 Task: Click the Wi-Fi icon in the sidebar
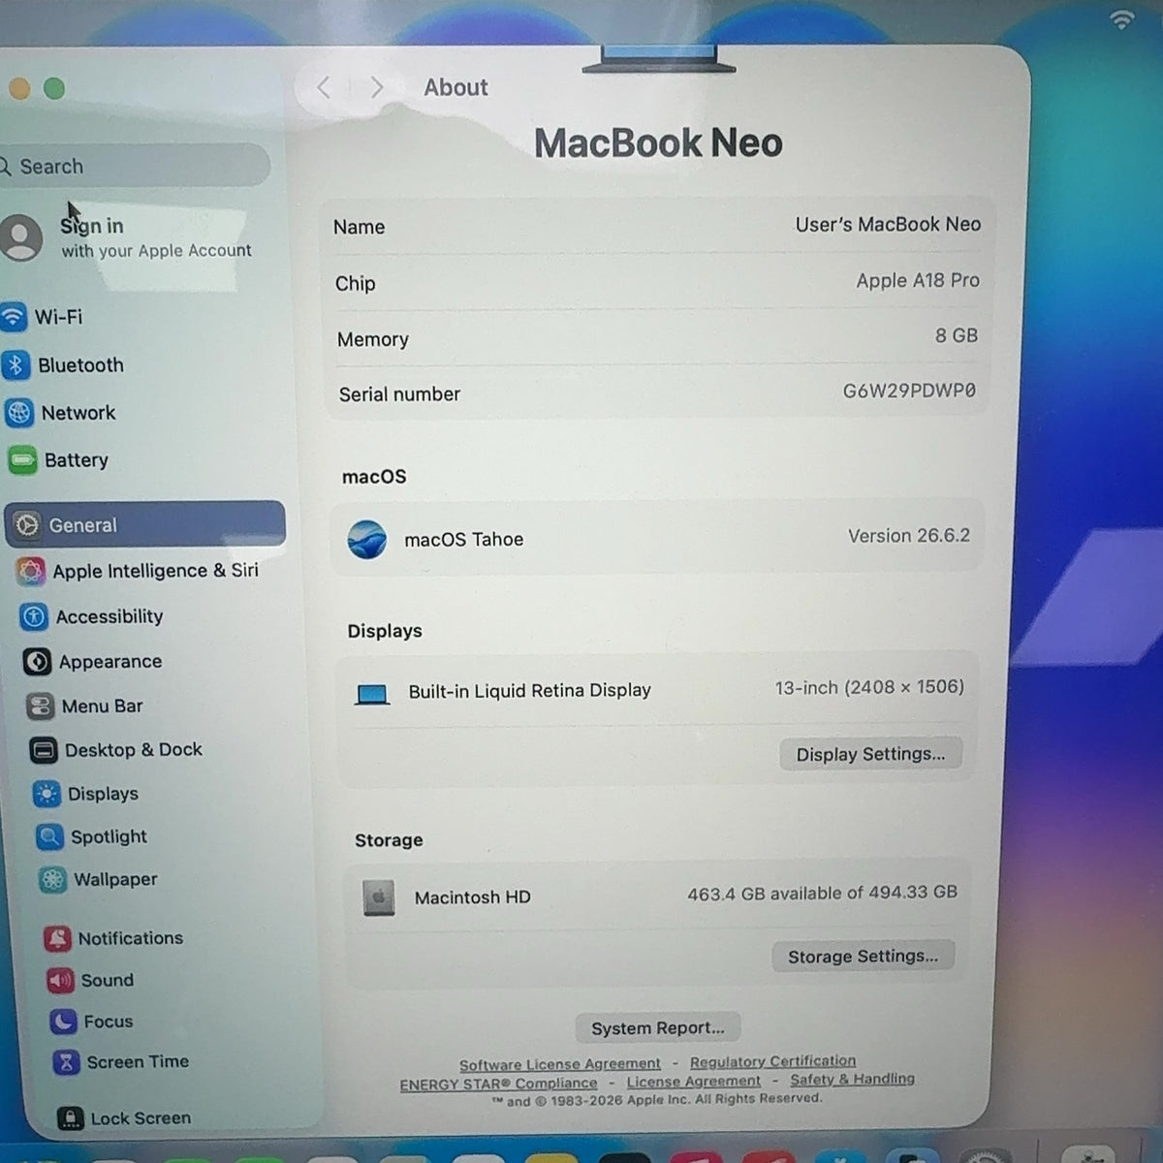click(13, 317)
